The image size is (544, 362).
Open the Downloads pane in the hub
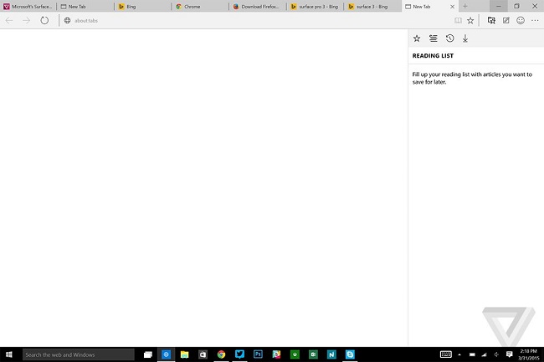[x=465, y=38]
